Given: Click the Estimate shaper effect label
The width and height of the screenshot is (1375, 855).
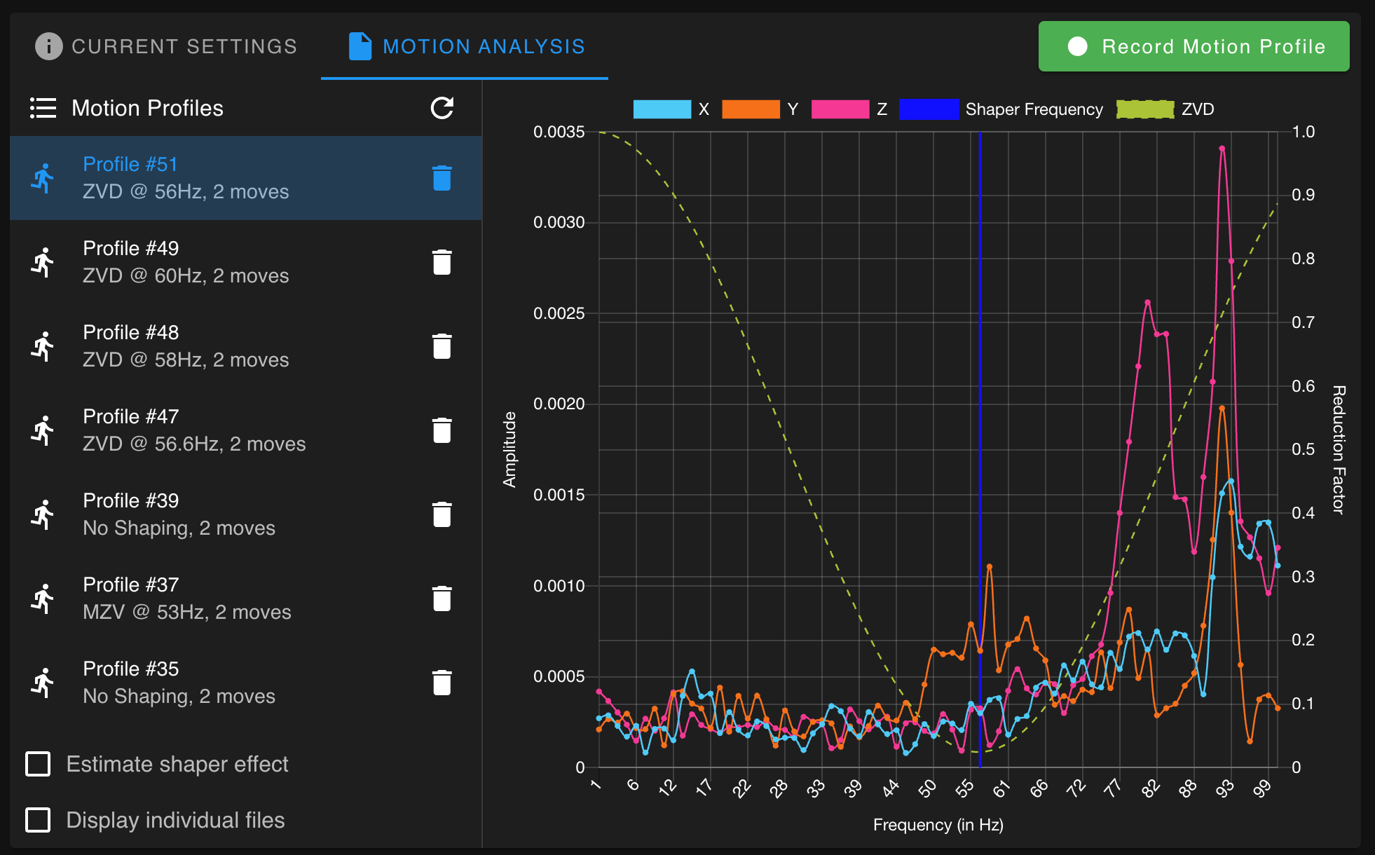Looking at the screenshot, I should tap(177, 764).
